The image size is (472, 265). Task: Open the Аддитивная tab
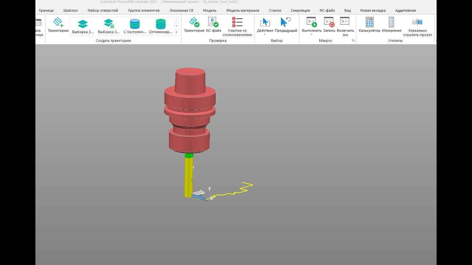point(405,10)
